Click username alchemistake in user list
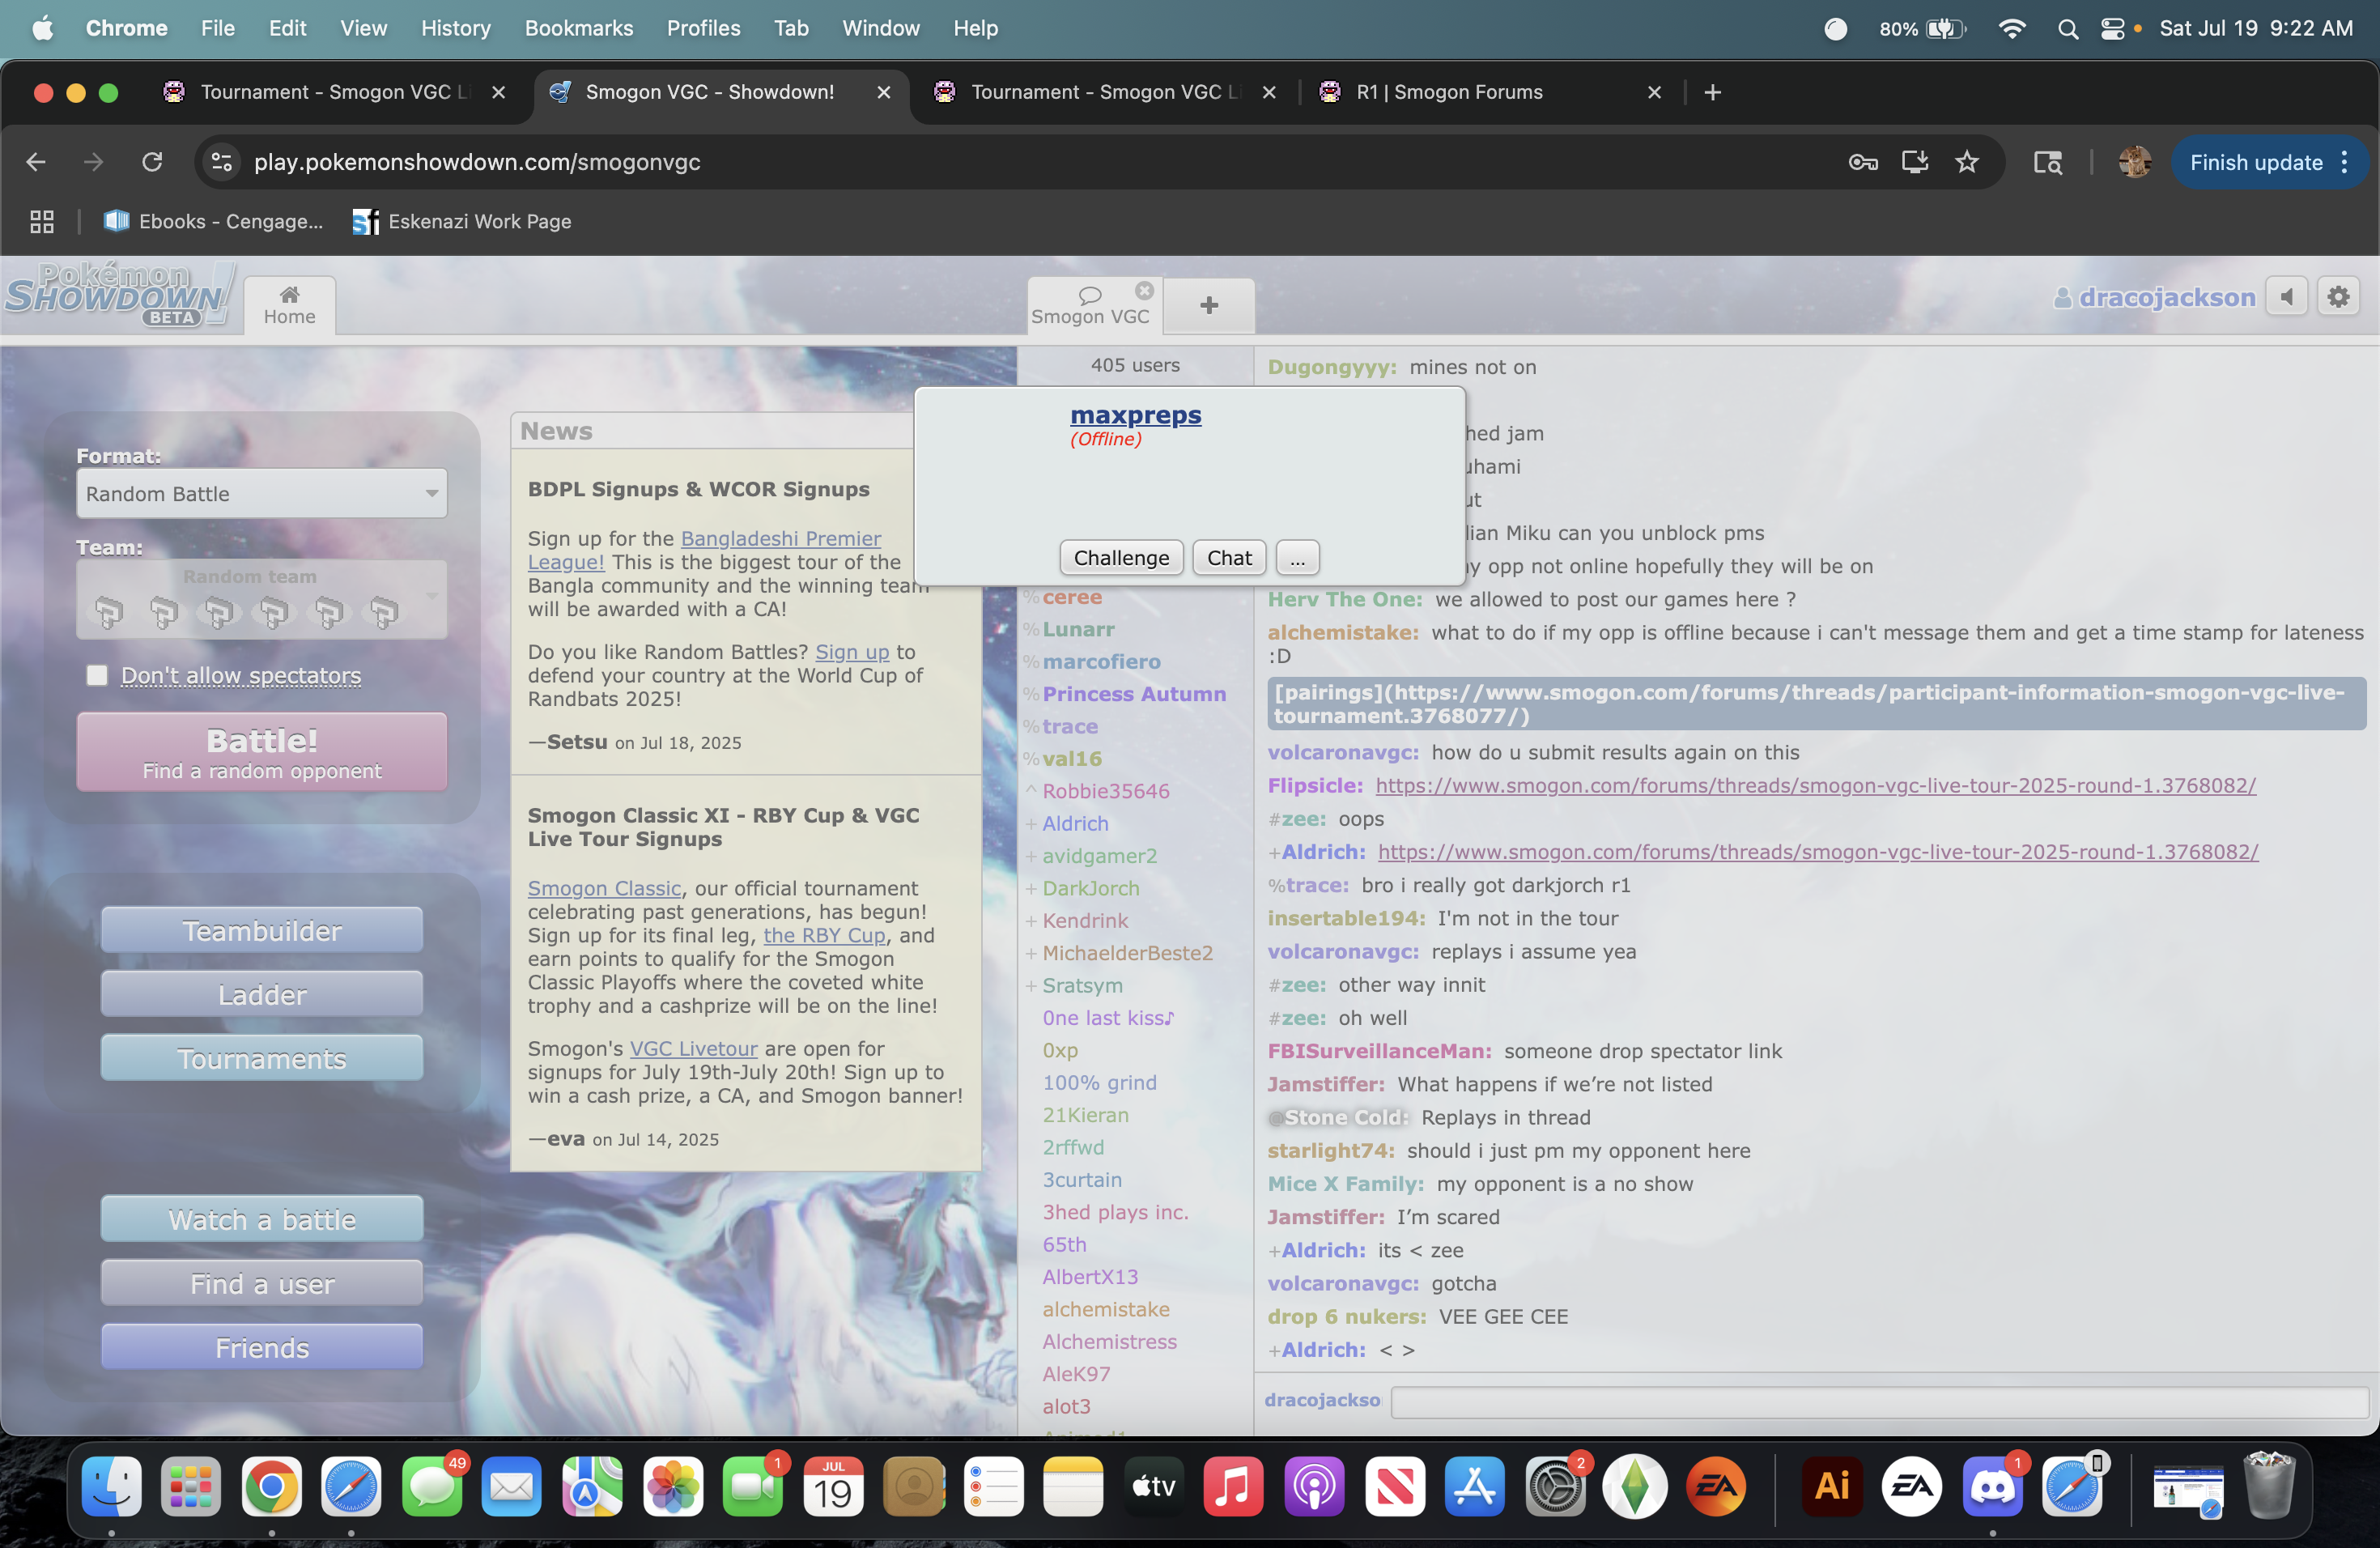2380x1548 pixels. 1105,1309
